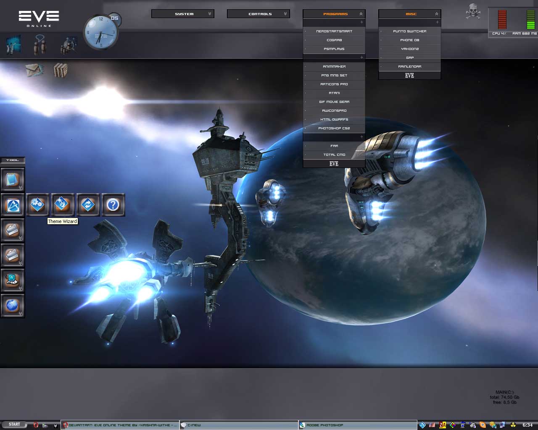Select Phone DB in the Misc menu
This screenshot has width=538, height=430.
pos(410,40)
